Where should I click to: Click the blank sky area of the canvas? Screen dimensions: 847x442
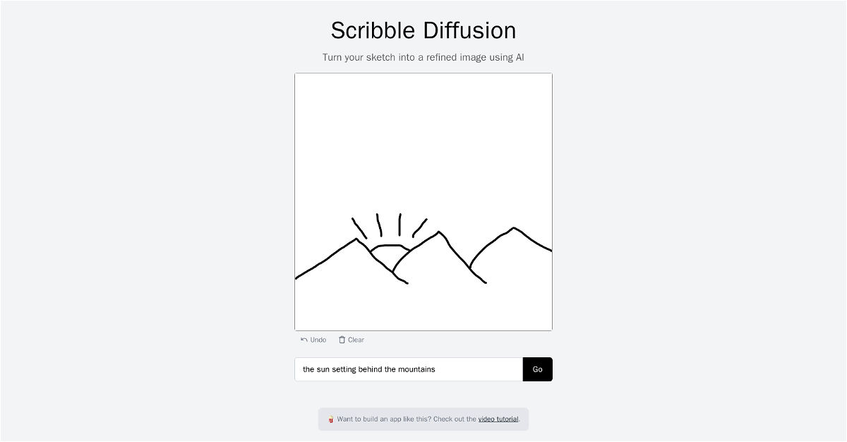coord(423,141)
